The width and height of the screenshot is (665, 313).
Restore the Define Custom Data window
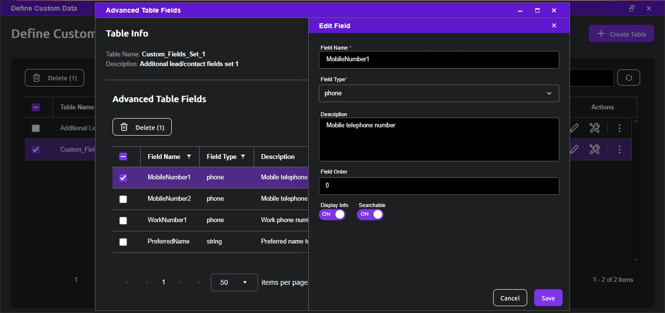[x=632, y=8]
